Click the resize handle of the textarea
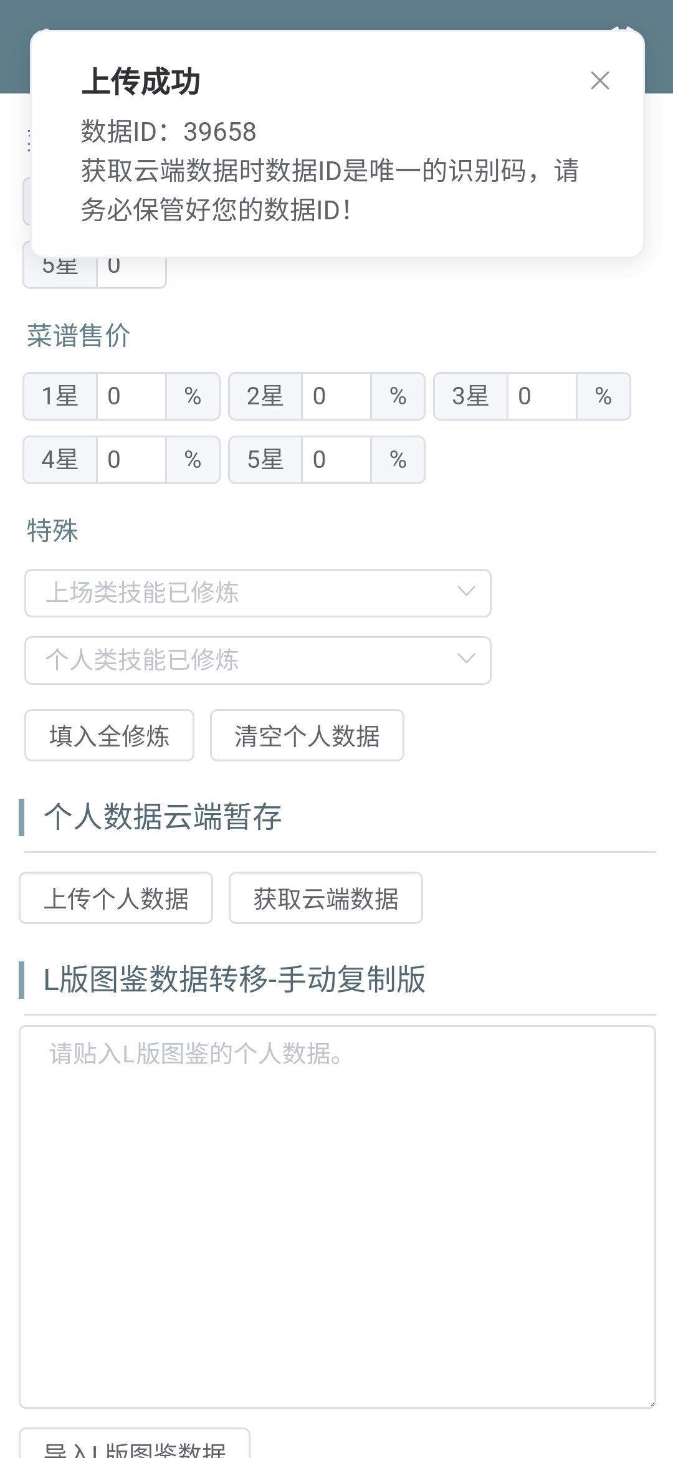 (651, 1403)
